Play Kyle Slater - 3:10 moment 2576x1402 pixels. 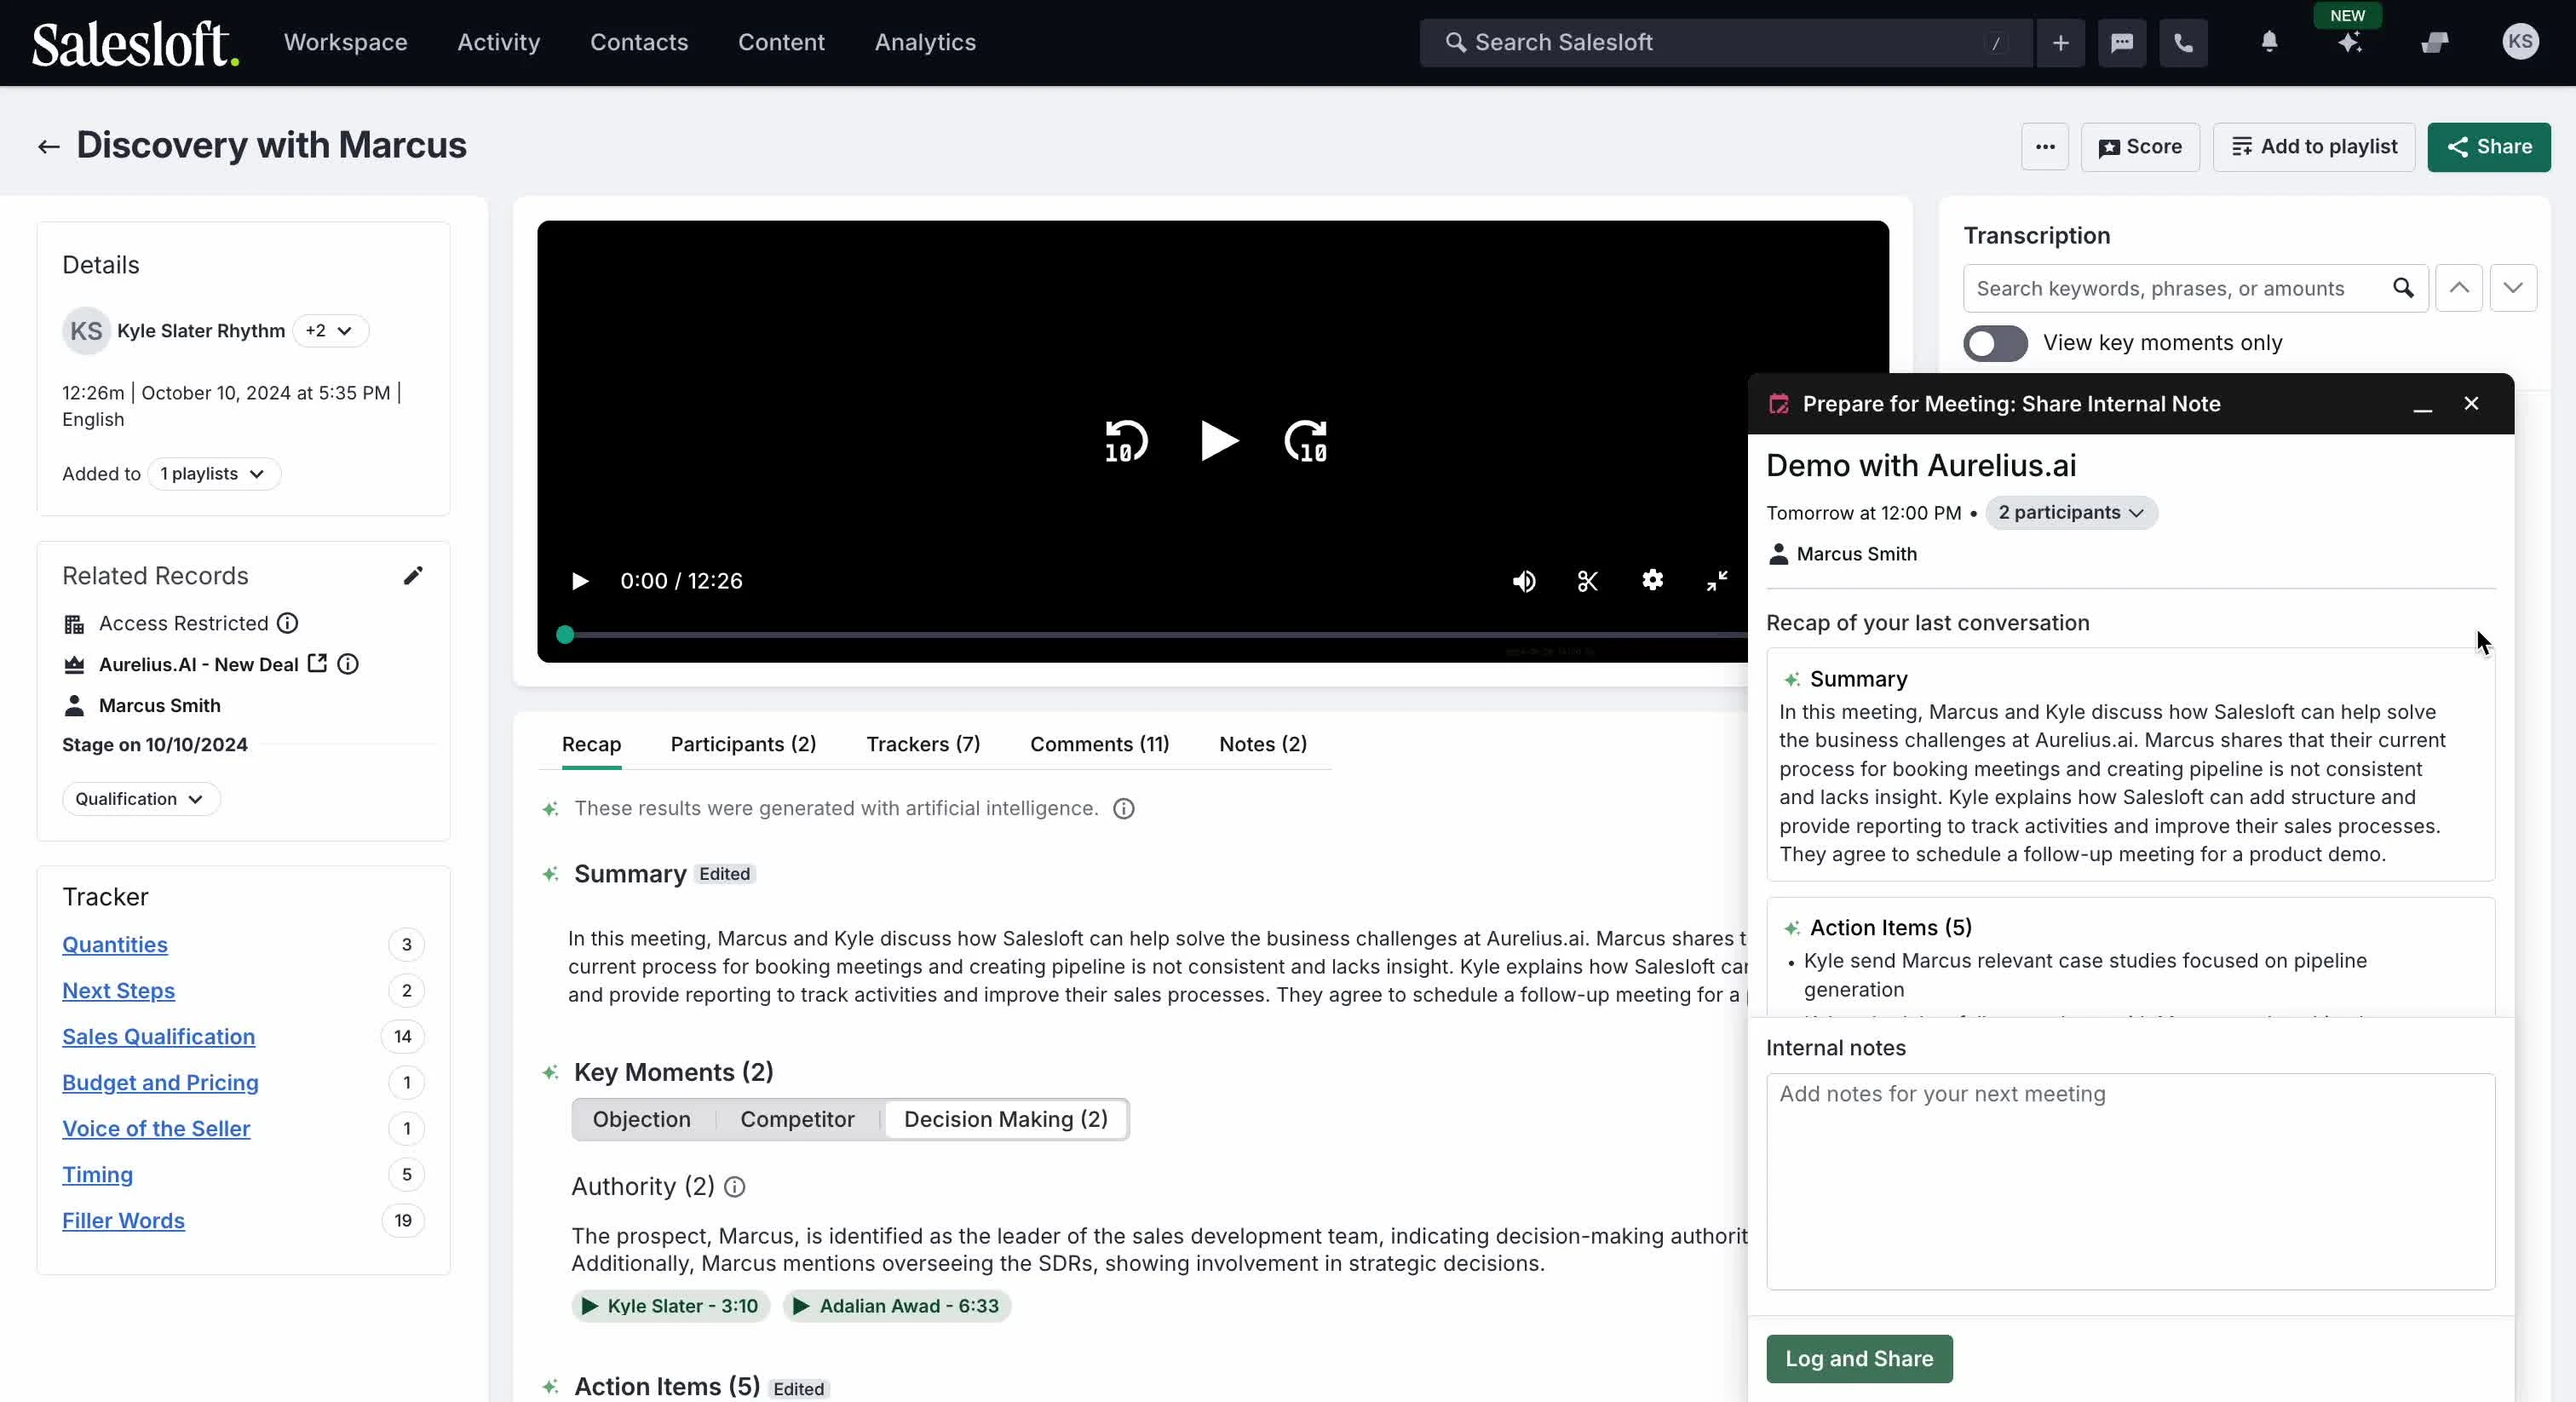[670, 1306]
